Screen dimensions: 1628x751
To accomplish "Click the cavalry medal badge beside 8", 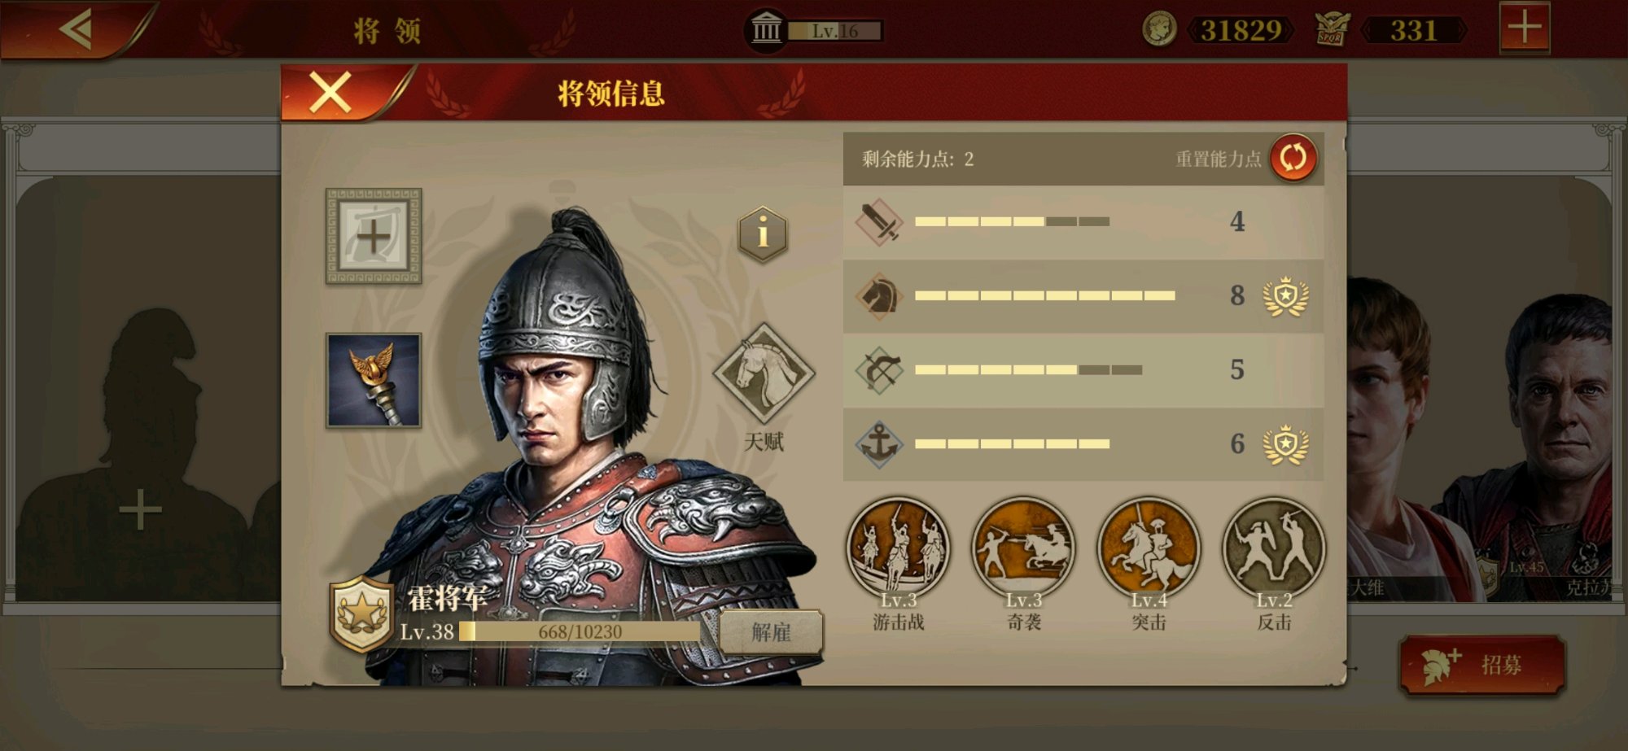I will click(1285, 296).
